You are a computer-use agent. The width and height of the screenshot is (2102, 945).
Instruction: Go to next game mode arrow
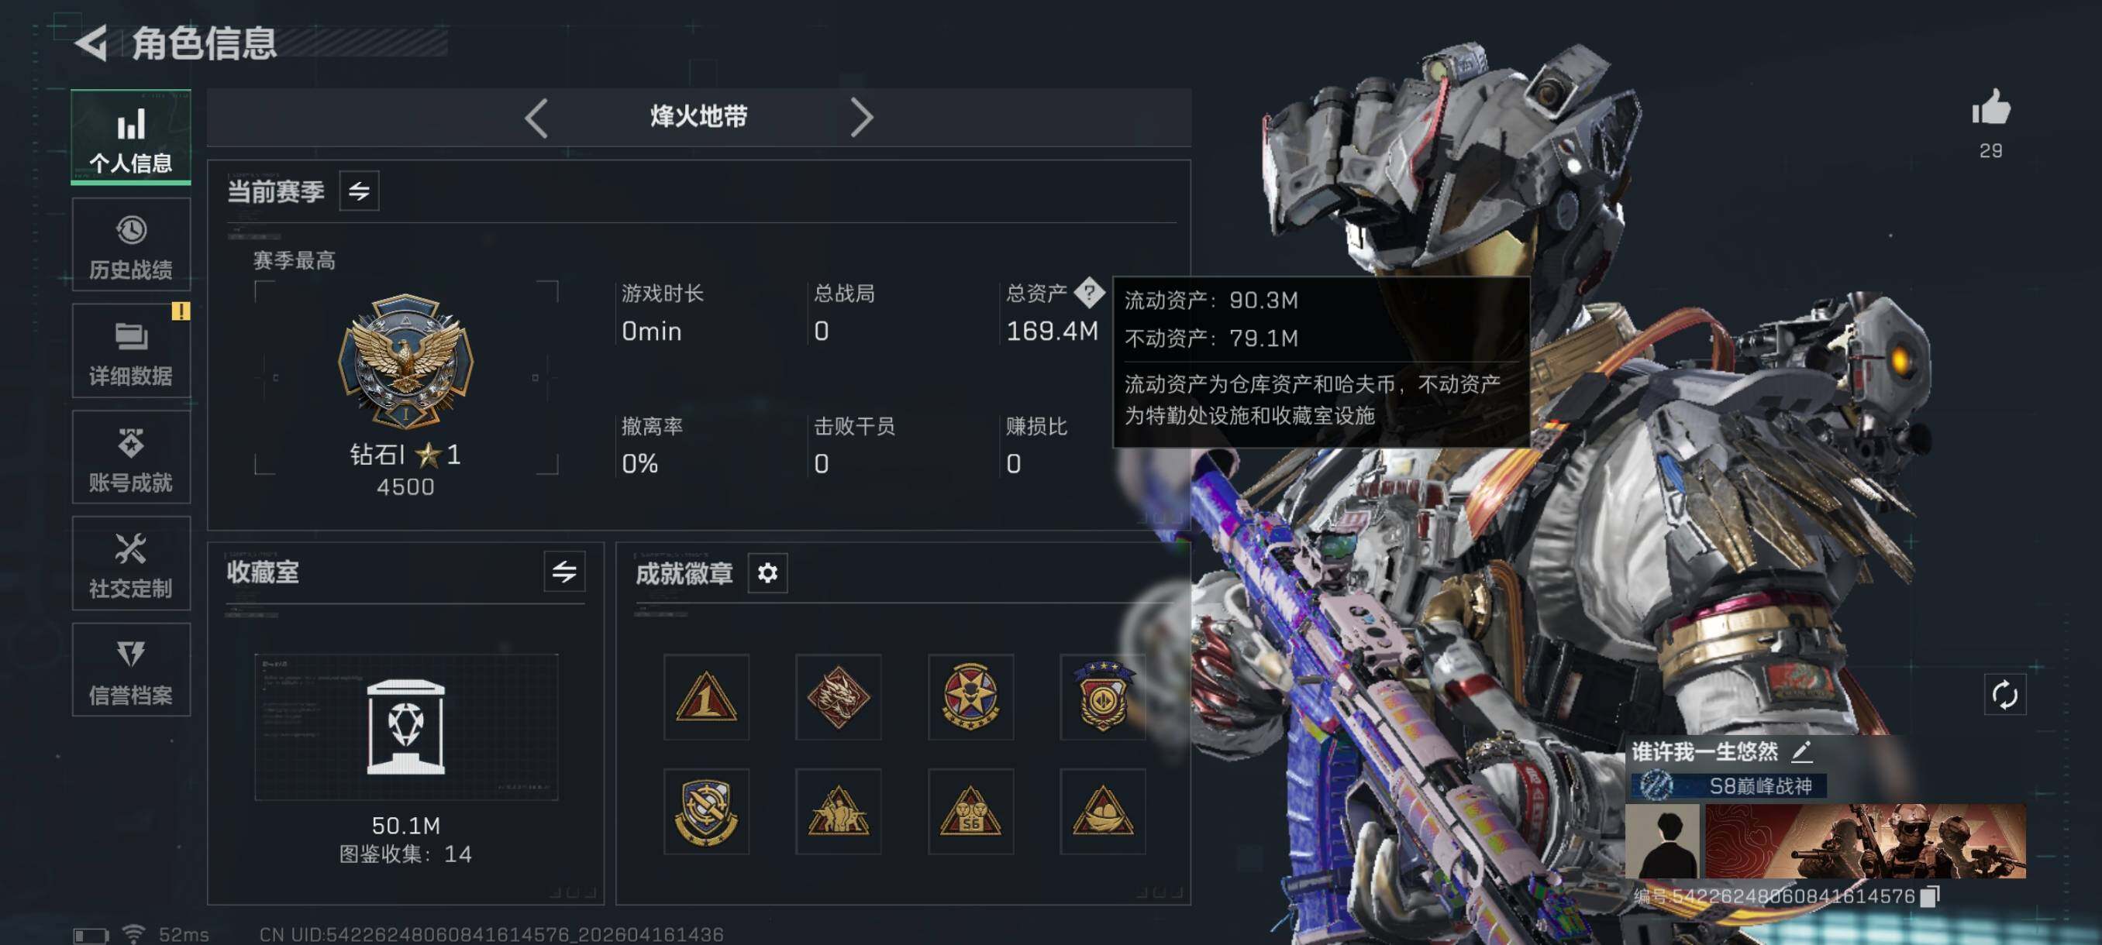pos(862,119)
